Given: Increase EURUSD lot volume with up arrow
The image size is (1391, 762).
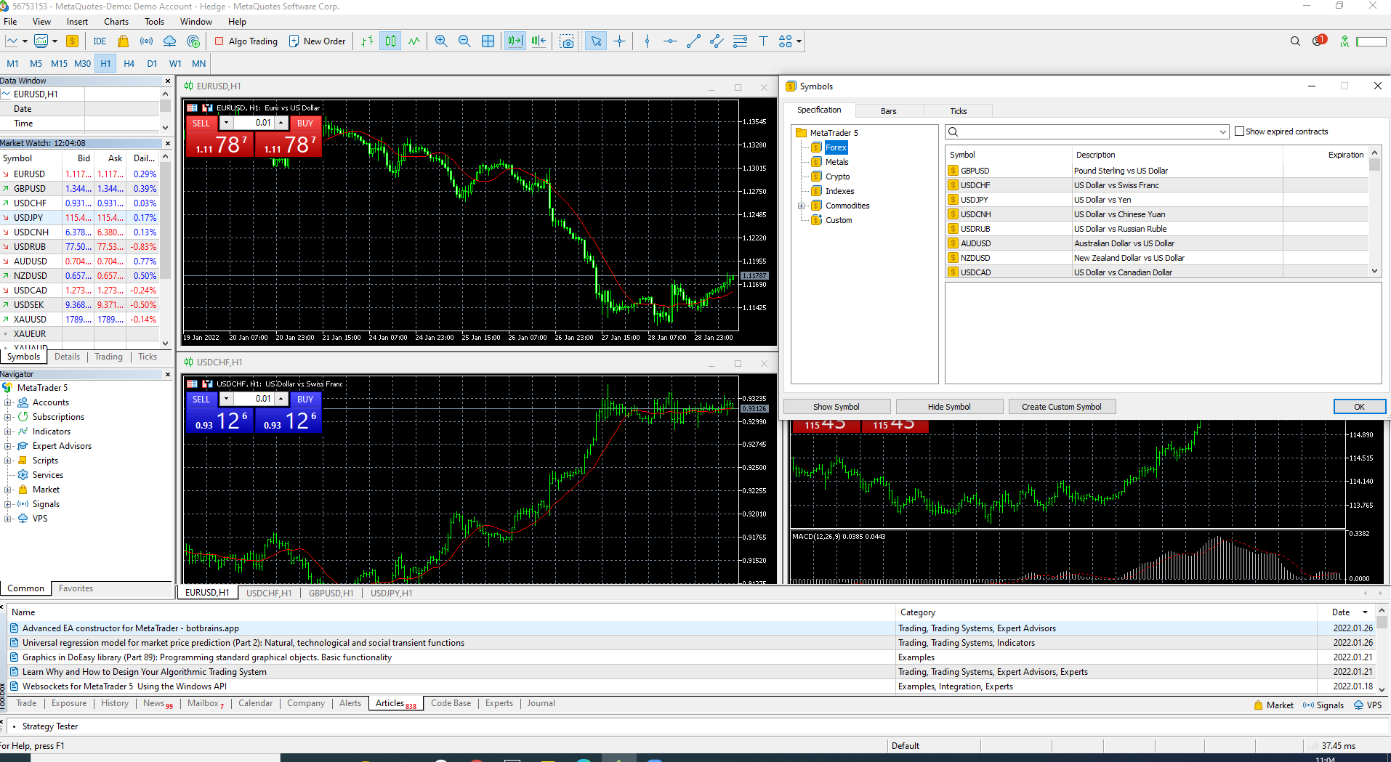Looking at the screenshot, I should click(x=281, y=123).
